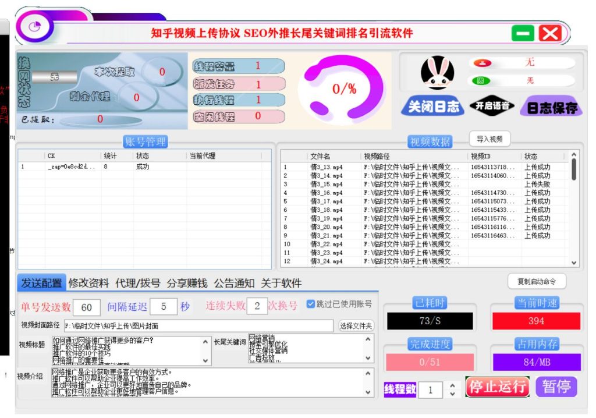
Task: Click the down arrow of the 长尾关键词 list
Action: (x=367, y=357)
